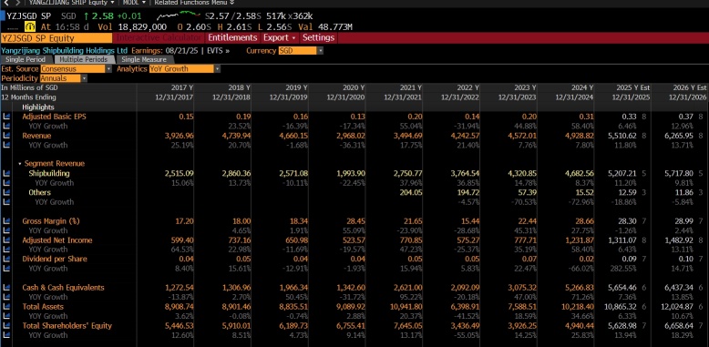The width and height of the screenshot is (709, 347).
Task: Click 2024 Adjusted Net Income 1,231.87
Action: [579, 240]
